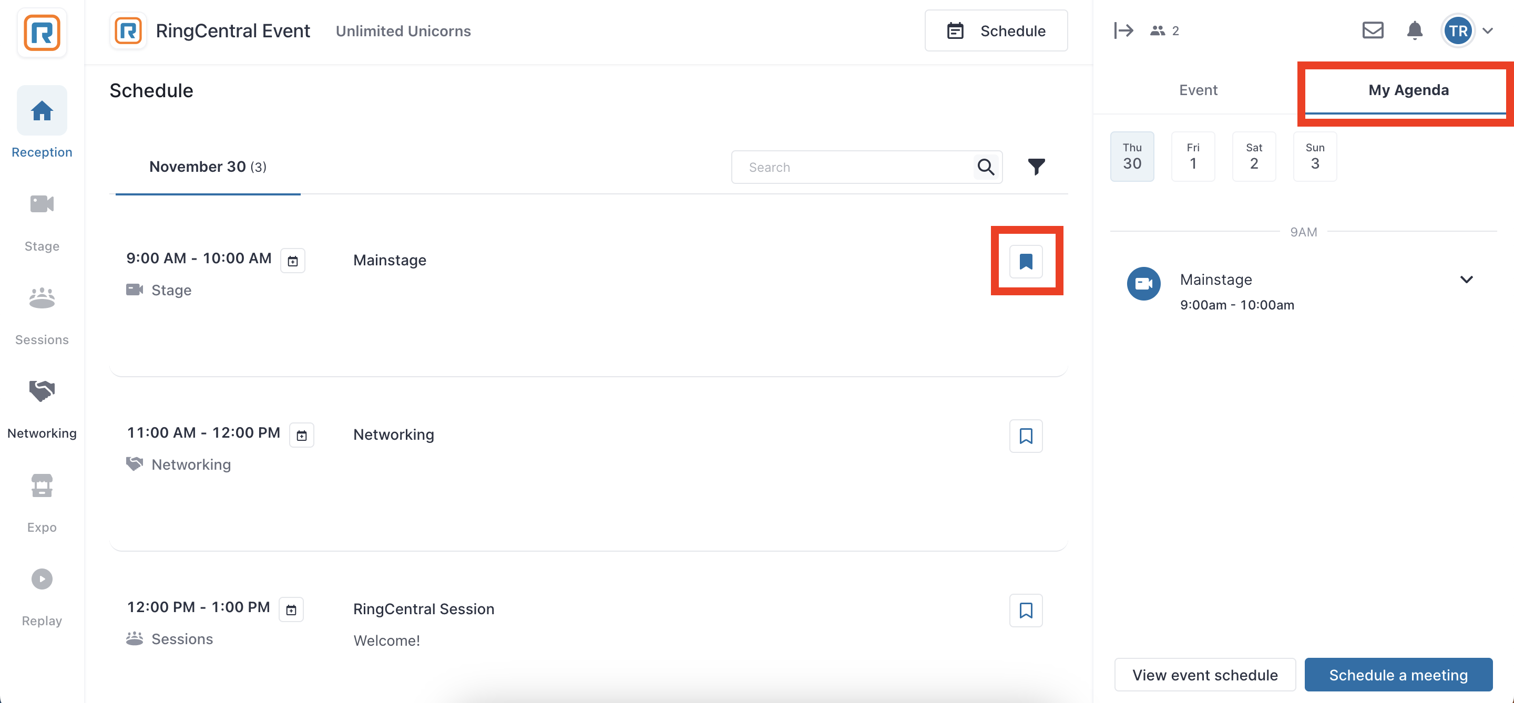
Task: Bookmark the RingCentral Session
Action: (x=1026, y=610)
